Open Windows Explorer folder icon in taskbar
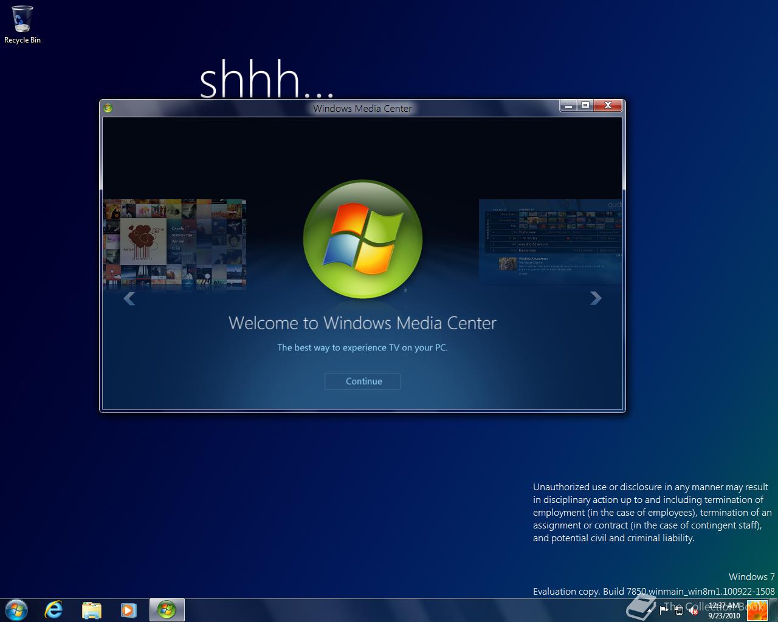778x622 pixels. pos(92,610)
